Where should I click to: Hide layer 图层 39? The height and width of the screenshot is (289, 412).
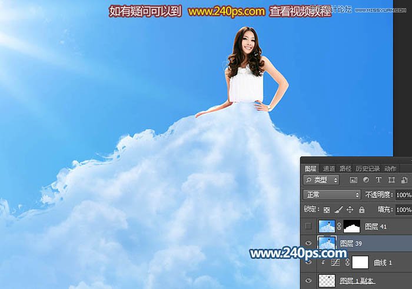click(308, 243)
